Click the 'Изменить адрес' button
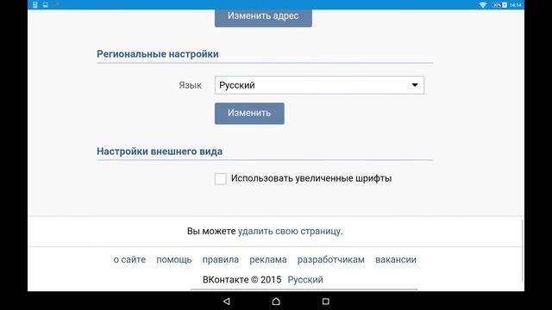Image resolution: width=552 pixels, height=310 pixels. tap(263, 17)
